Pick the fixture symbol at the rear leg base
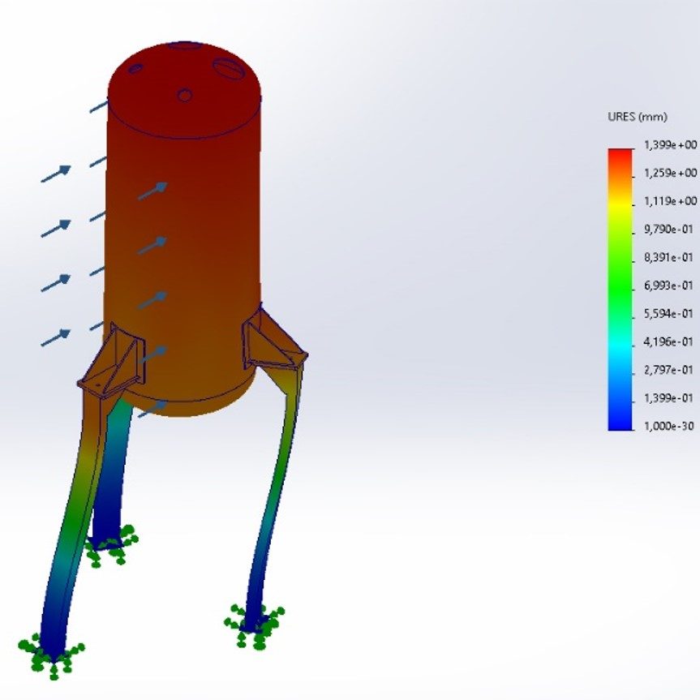This screenshot has height=700, width=700. point(109,543)
